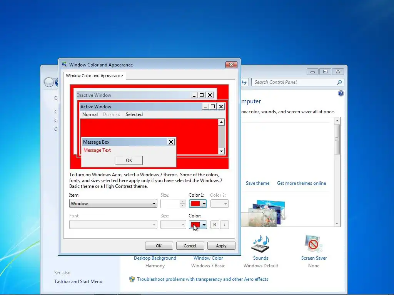Open Troubleshoot problems with transparency link

point(202,279)
